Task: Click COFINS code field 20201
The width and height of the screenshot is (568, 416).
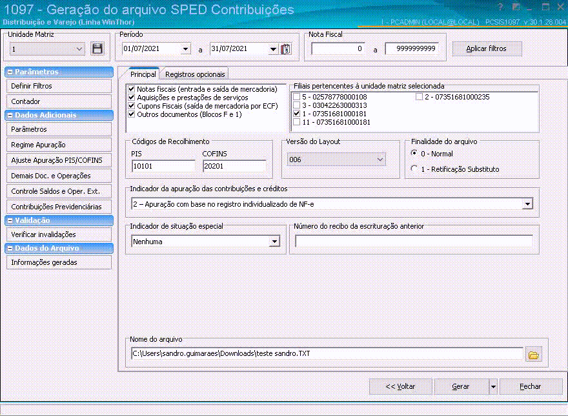Action: [x=234, y=166]
